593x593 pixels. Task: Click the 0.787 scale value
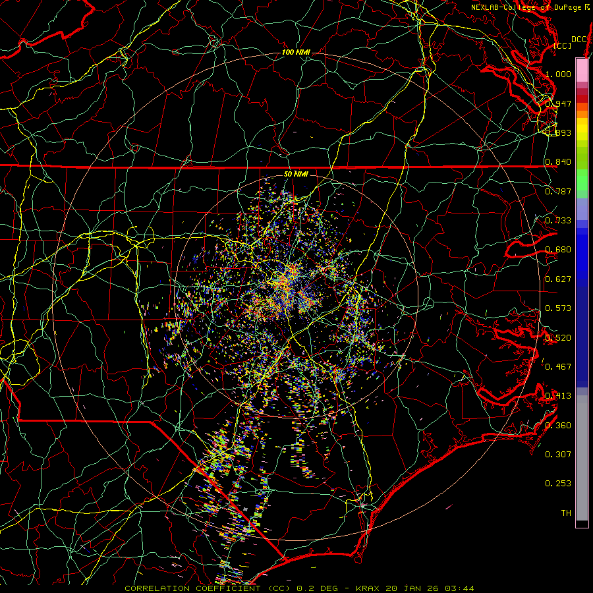coord(558,191)
